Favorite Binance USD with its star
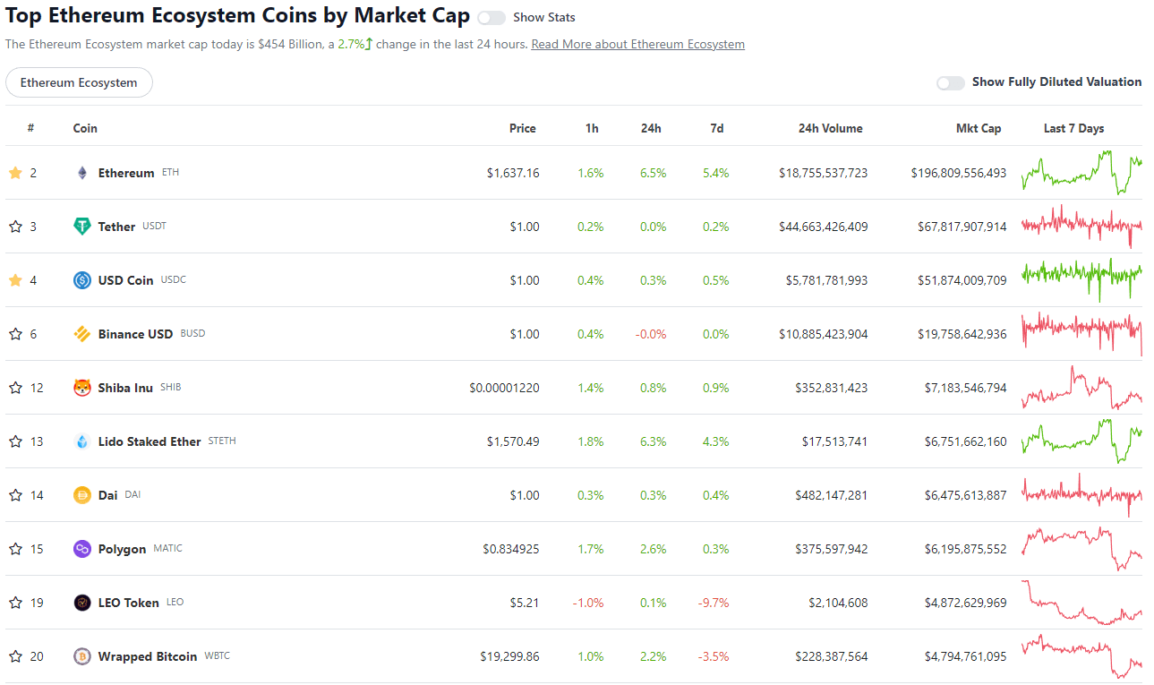Viewport: 1154px width, 685px height. pos(15,334)
